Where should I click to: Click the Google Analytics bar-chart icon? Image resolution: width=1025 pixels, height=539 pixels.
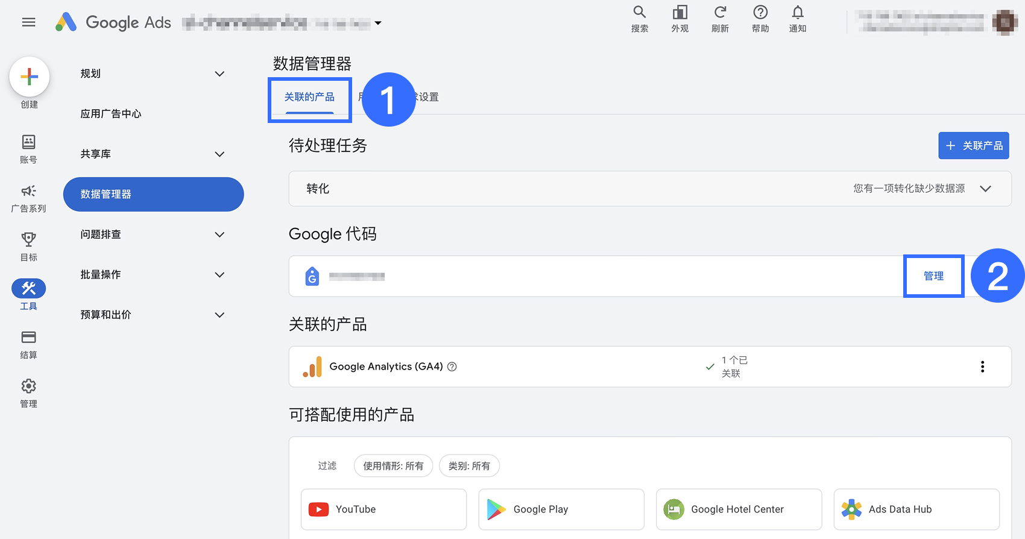coord(312,367)
